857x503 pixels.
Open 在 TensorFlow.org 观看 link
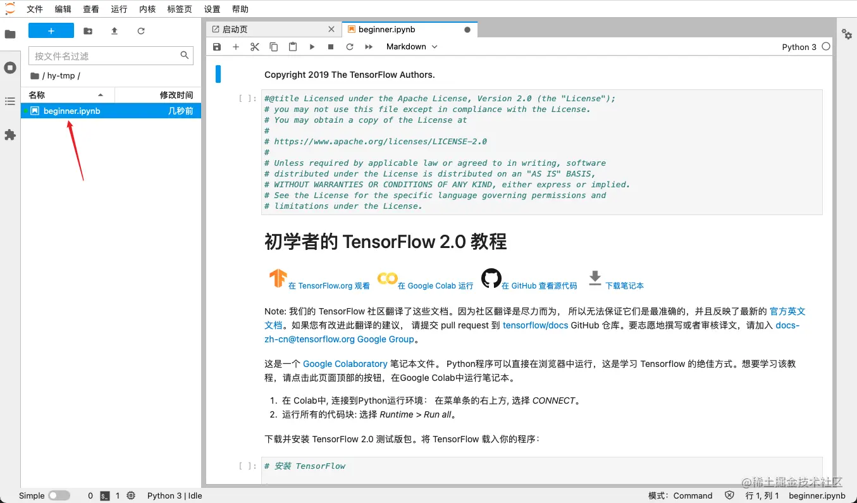pos(329,286)
